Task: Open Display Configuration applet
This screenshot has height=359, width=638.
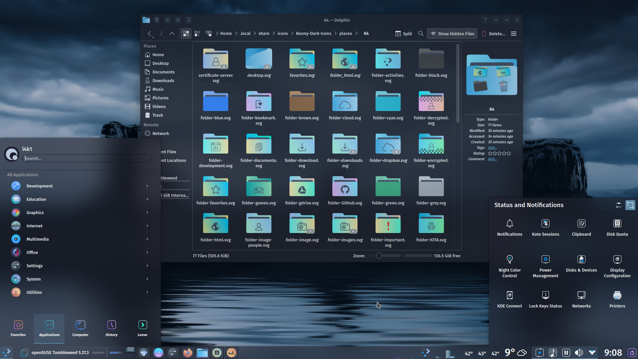Action: [617, 266]
